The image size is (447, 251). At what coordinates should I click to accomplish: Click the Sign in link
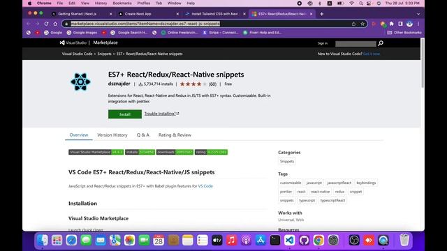coord(323,43)
